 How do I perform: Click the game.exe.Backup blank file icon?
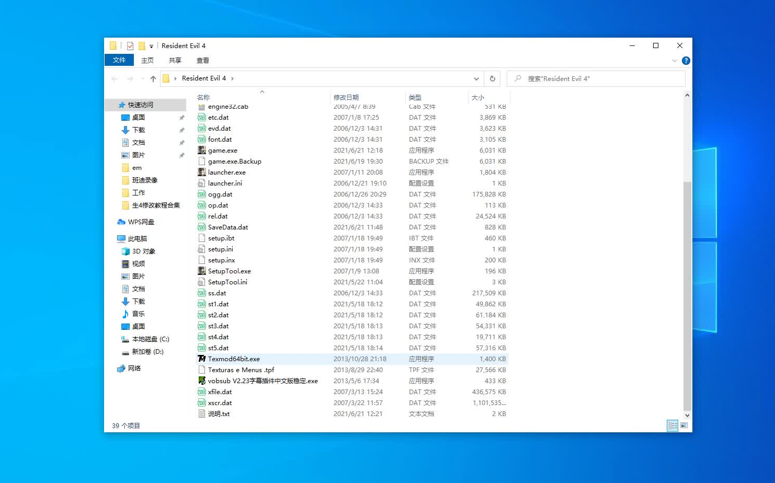[x=201, y=161]
